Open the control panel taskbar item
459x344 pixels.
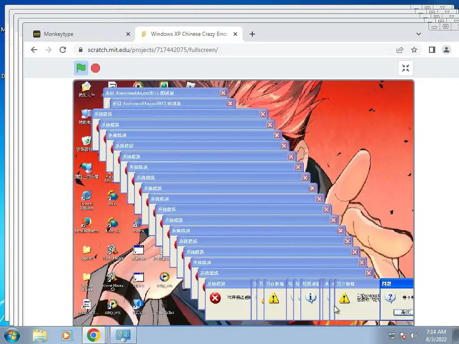[123, 335]
